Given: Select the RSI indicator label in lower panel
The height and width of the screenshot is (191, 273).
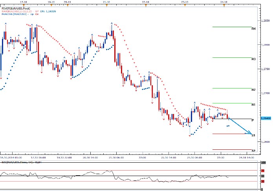Looking at the screenshot, I should 20,162.
